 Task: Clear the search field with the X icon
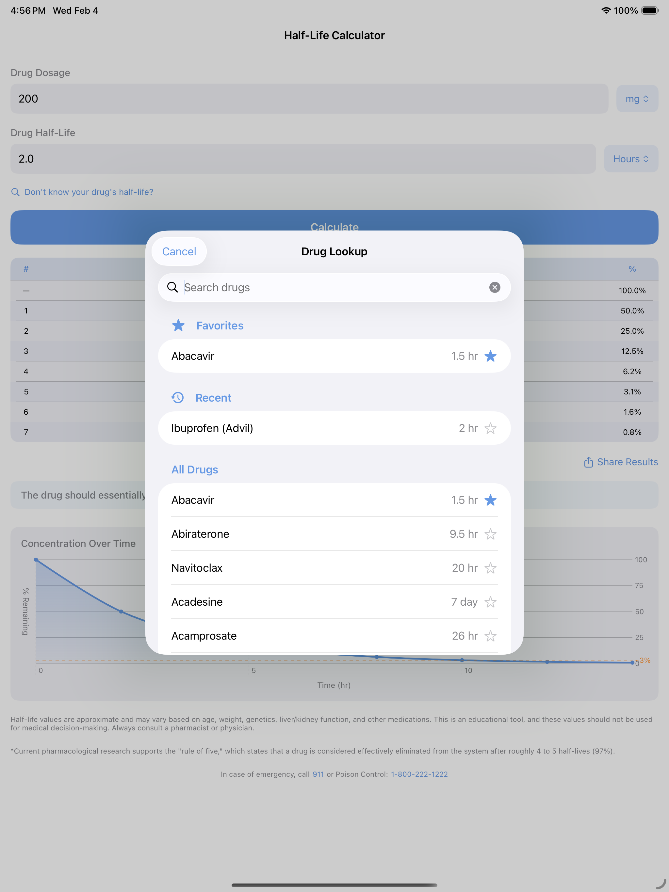495,287
